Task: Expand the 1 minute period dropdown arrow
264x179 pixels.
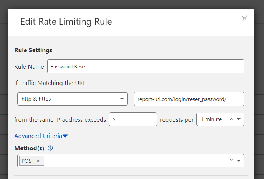Action: pyautogui.click(x=239, y=119)
